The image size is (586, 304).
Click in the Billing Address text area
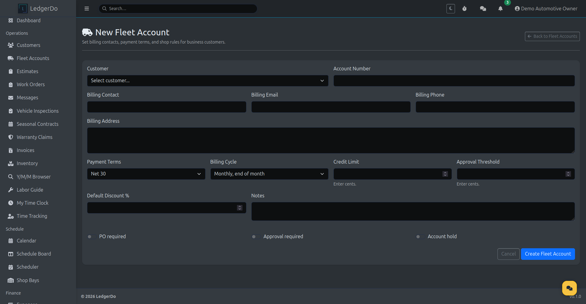point(331,140)
